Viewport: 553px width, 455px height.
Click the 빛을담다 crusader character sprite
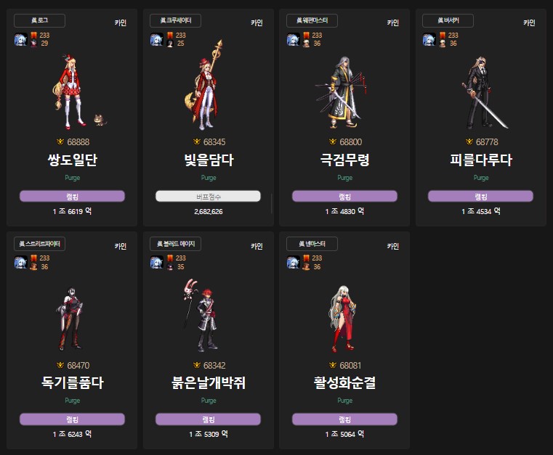point(205,85)
